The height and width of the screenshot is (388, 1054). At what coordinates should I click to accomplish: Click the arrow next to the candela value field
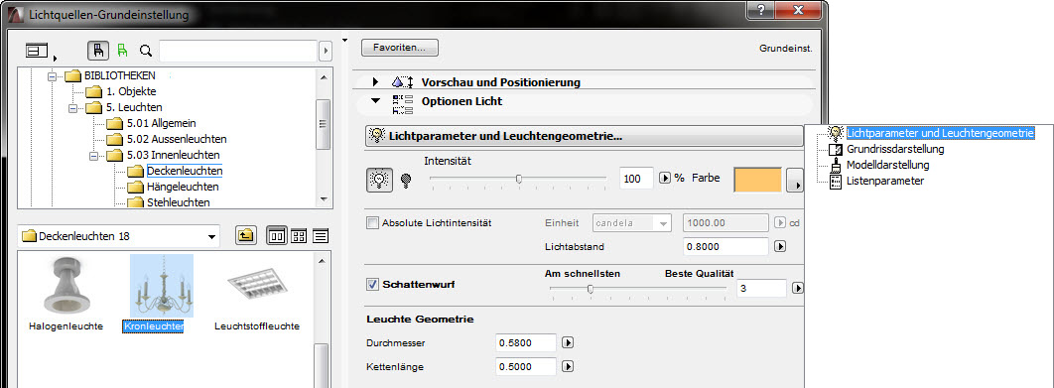click(x=780, y=222)
